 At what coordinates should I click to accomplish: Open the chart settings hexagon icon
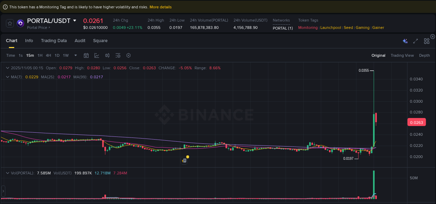pos(128,55)
